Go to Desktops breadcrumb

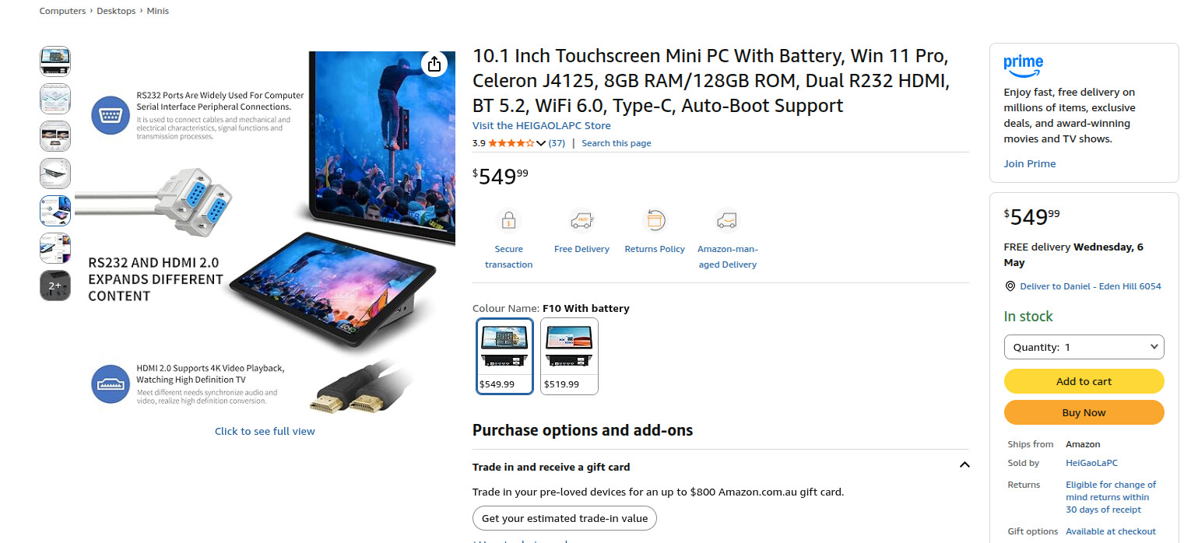[x=116, y=11]
